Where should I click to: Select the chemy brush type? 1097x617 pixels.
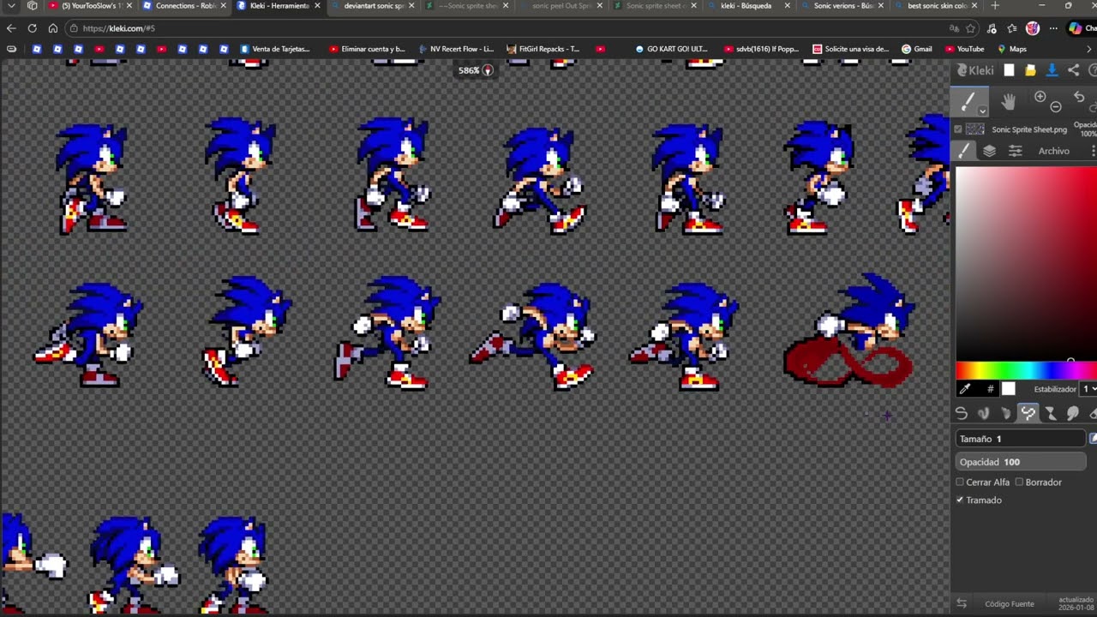(1051, 414)
